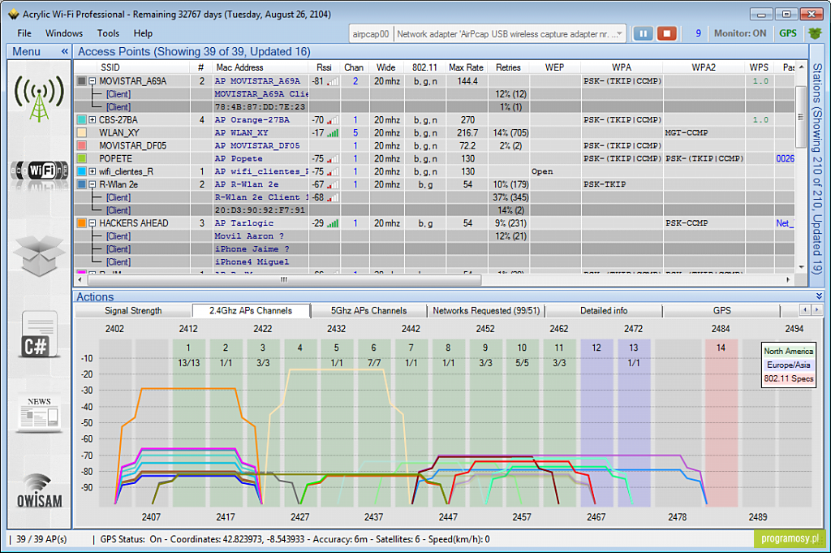
Task: Sort by the SSID column header
Action: [110, 67]
